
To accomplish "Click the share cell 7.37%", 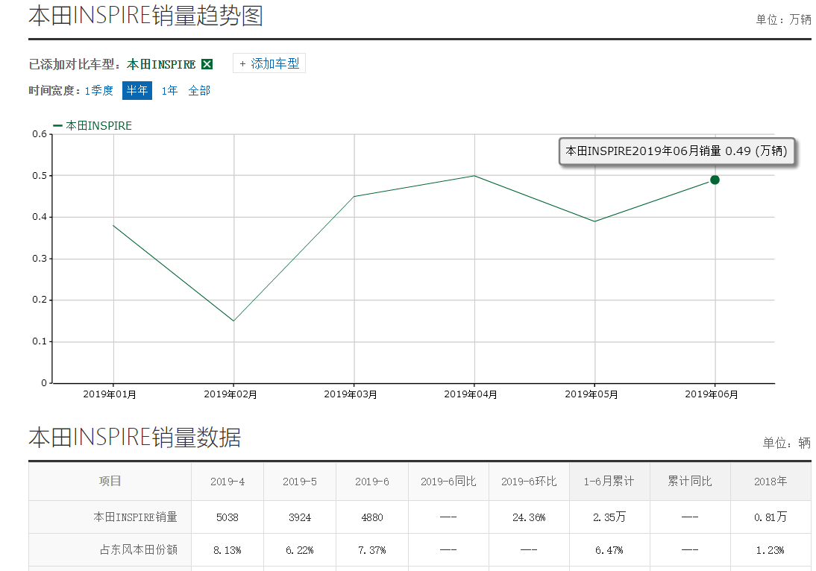I will 372,550.
